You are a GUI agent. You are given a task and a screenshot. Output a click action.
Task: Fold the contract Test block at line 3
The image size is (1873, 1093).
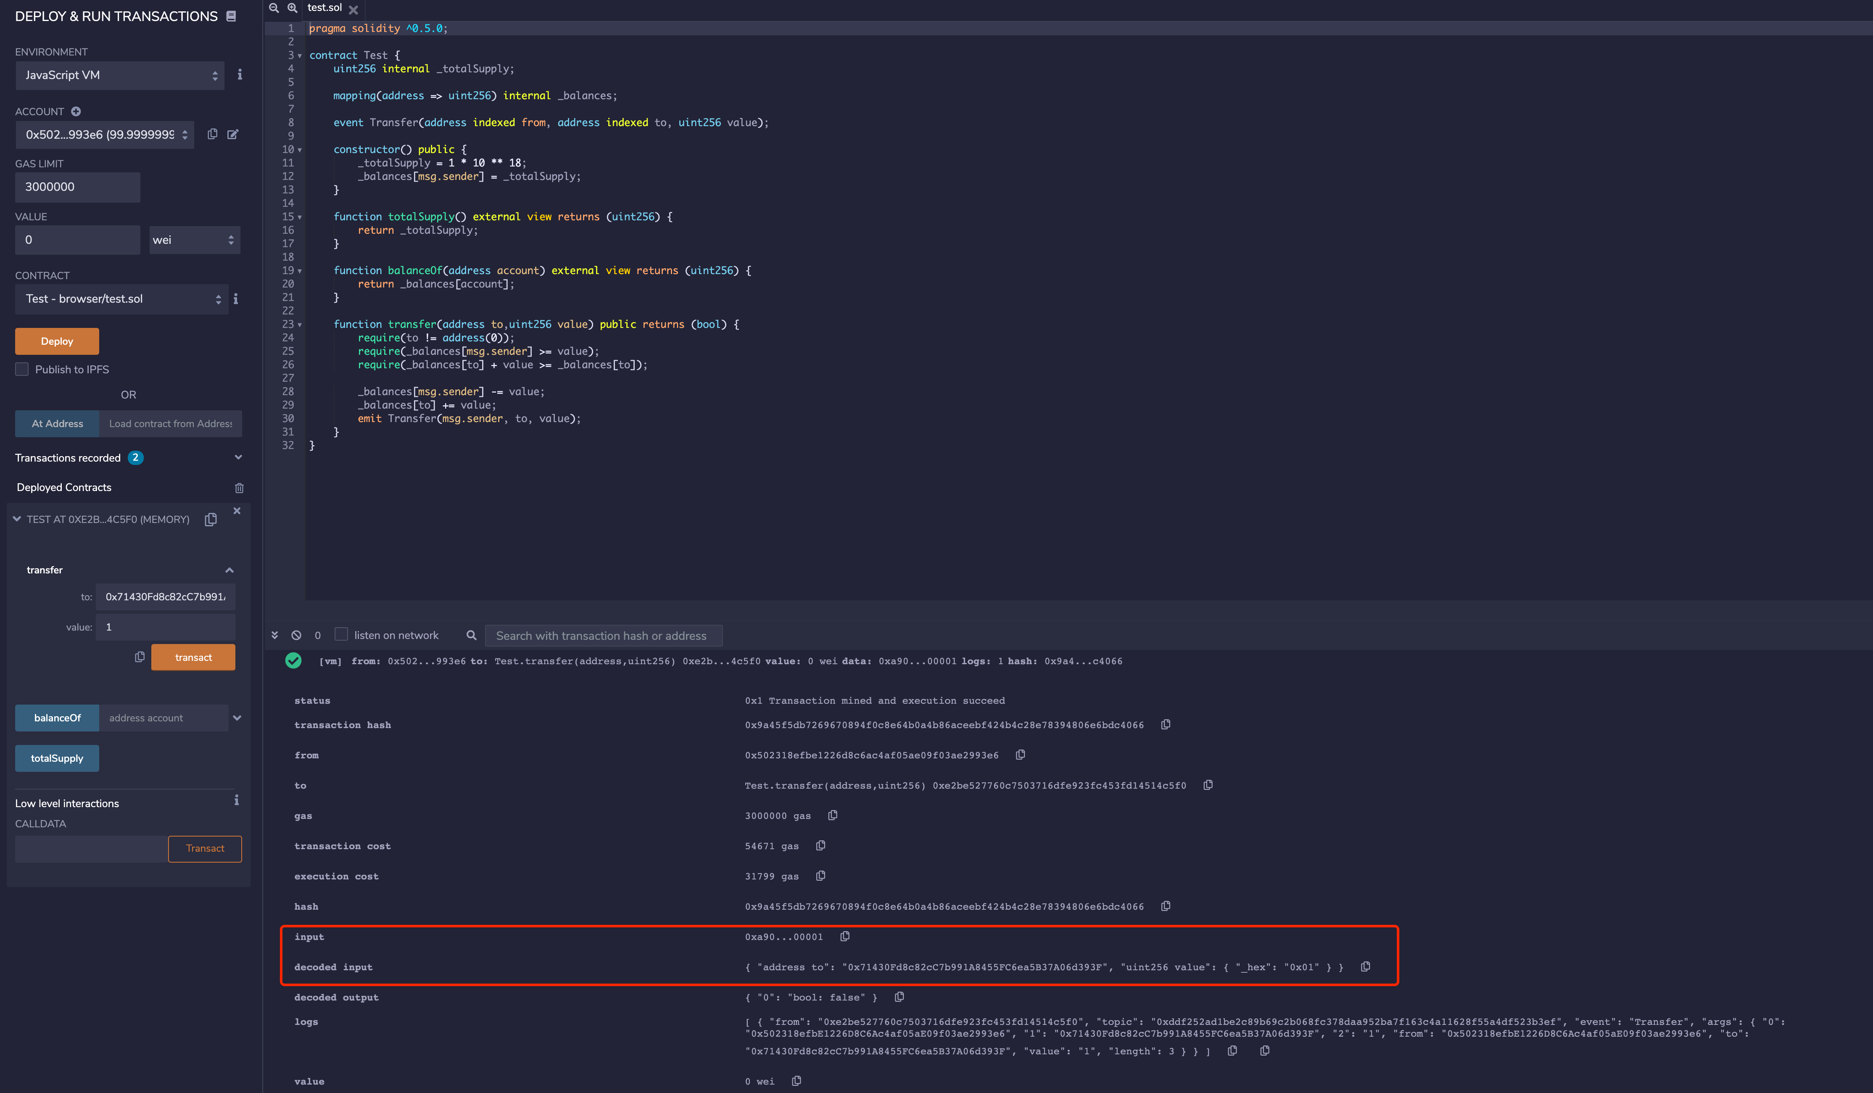tap(300, 56)
